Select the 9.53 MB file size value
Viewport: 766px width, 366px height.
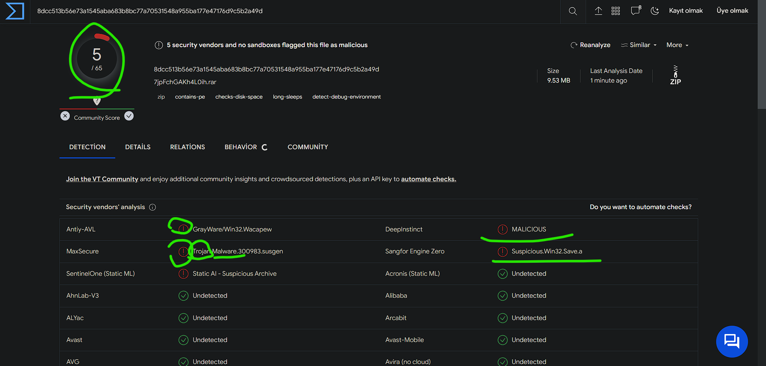coord(559,81)
